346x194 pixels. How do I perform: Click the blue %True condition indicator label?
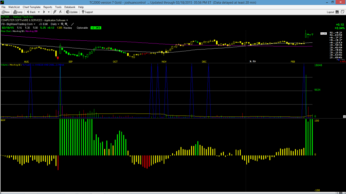pos(43,65)
